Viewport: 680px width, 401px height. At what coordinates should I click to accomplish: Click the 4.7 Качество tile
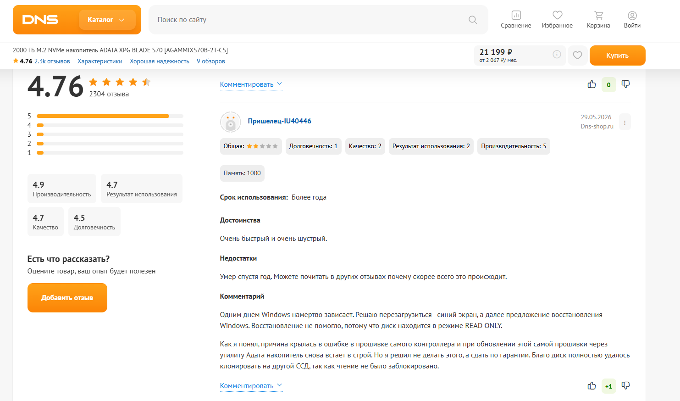coord(45,222)
